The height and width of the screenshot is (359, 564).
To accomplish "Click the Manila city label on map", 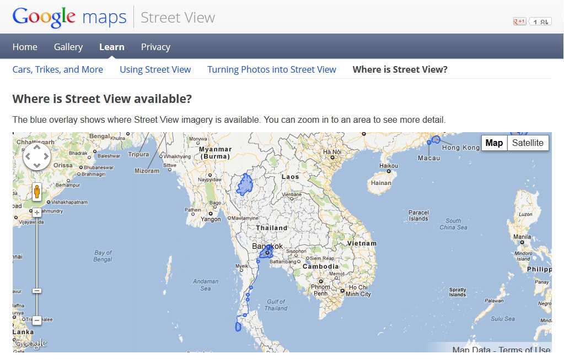I will (x=522, y=237).
